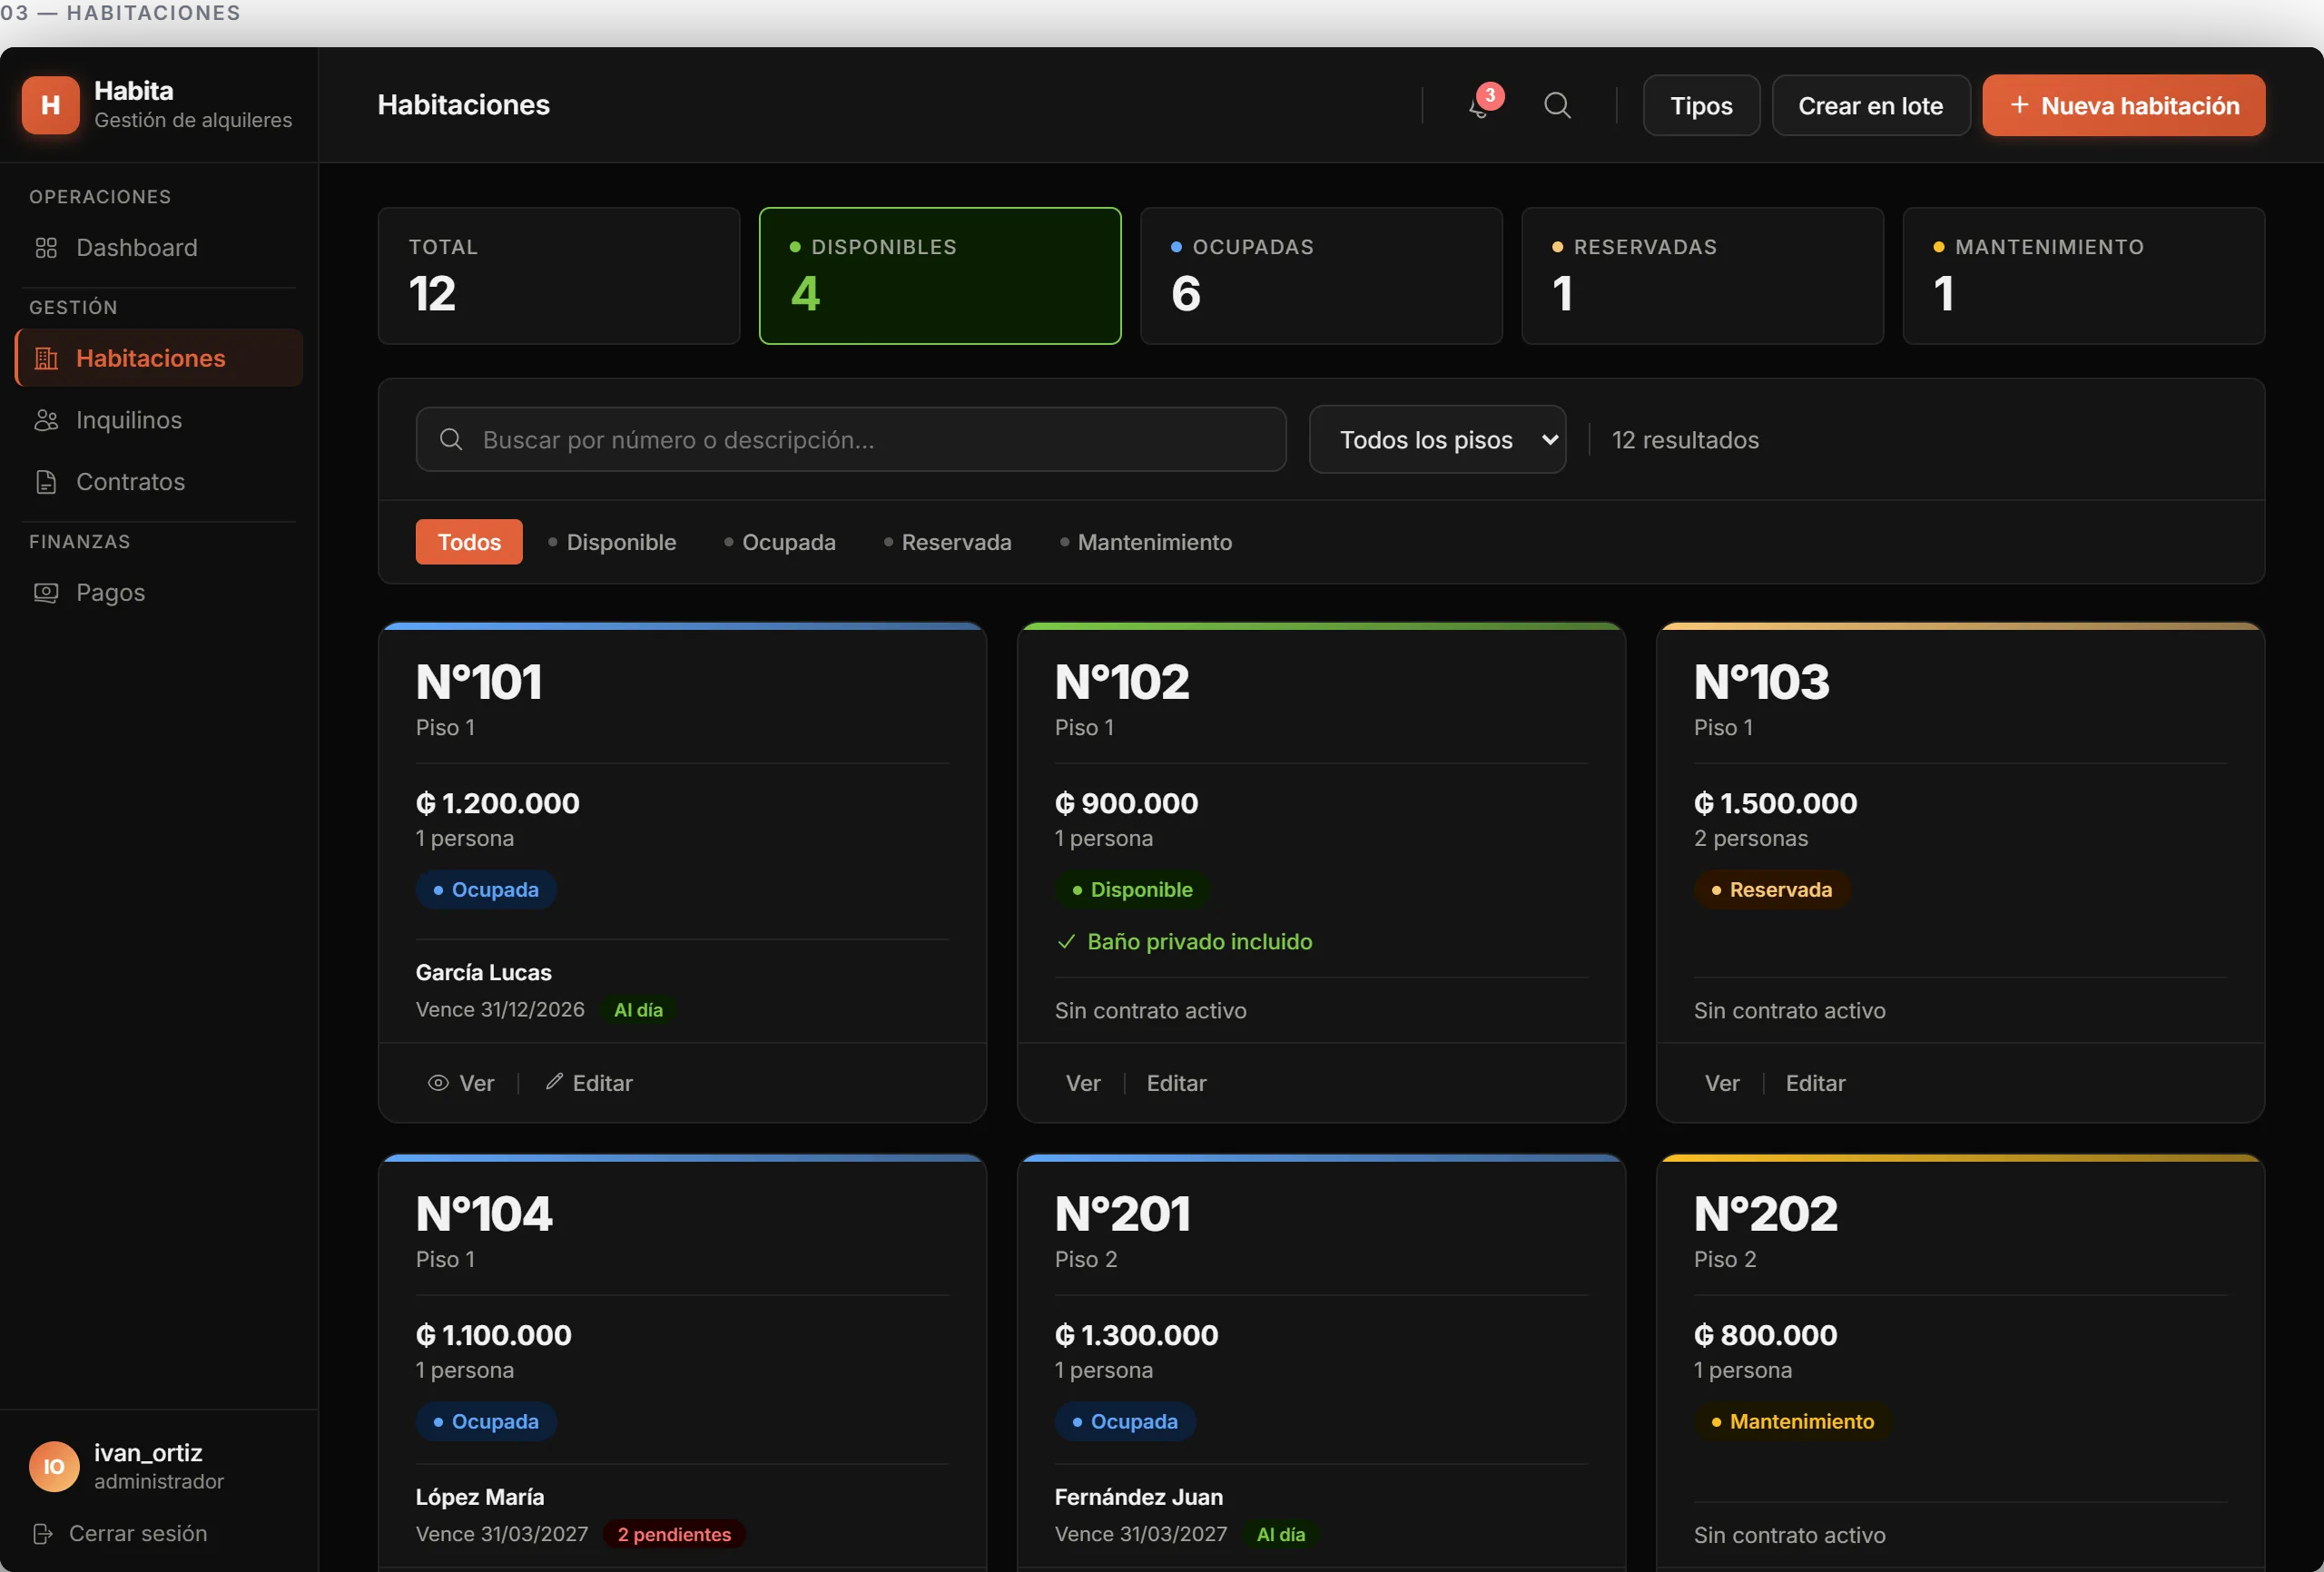Click the ₲ 1.500.000 price

(1776, 803)
